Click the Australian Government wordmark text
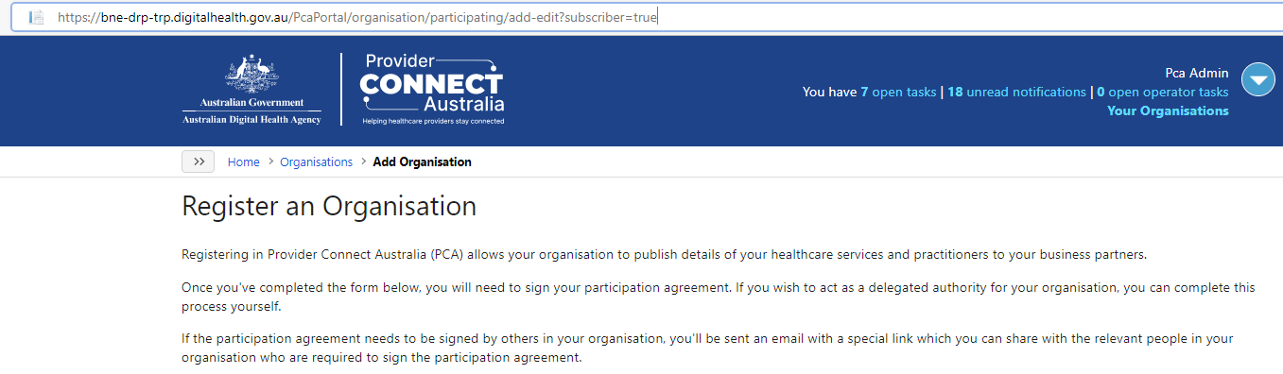The width and height of the screenshot is (1283, 374). [251, 102]
